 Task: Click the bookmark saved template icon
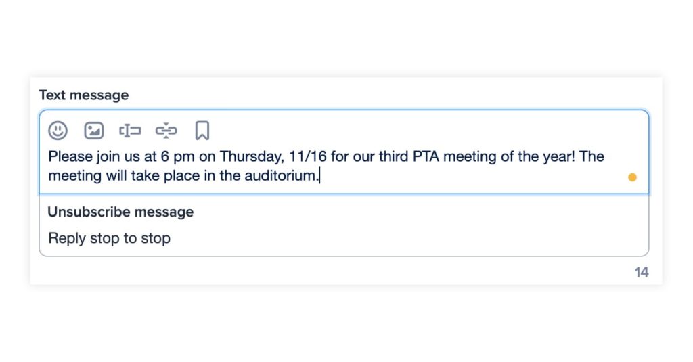(x=202, y=131)
